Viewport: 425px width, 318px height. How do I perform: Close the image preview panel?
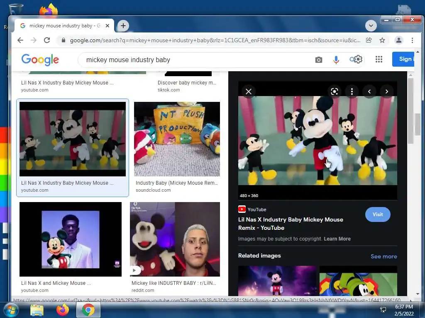tap(249, 92)
